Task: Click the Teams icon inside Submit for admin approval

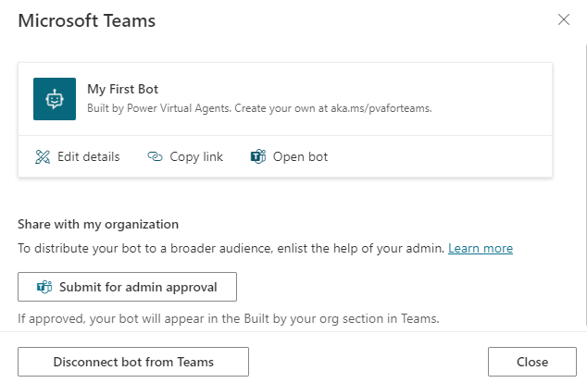Action: pyautogui.click(x=44, y=287)
